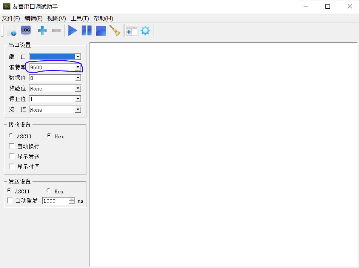Click the LOG icon in toolbar

[26, 30]
